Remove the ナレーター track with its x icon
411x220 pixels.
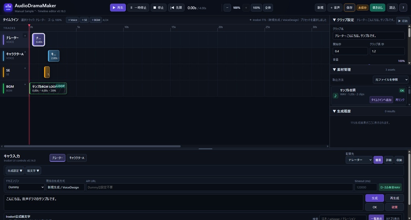(25, 36)
